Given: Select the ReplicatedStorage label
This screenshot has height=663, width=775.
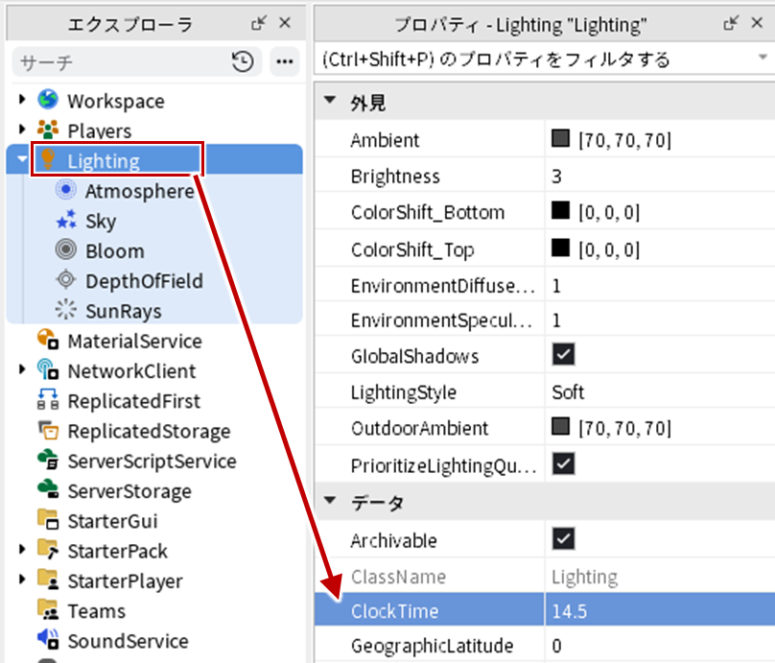Looking at the screenshot, I should pyautogui.click(x=150, y=432).
